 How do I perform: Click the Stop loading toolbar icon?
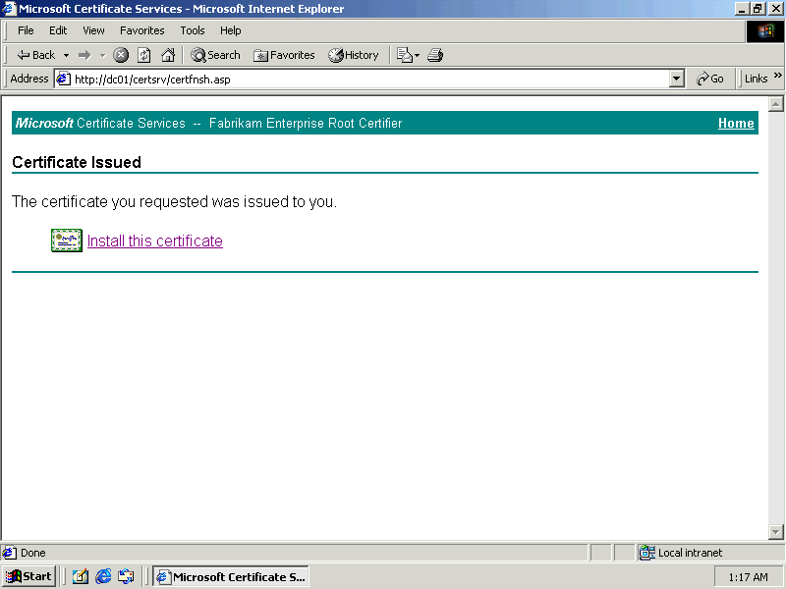pos(121,55)
